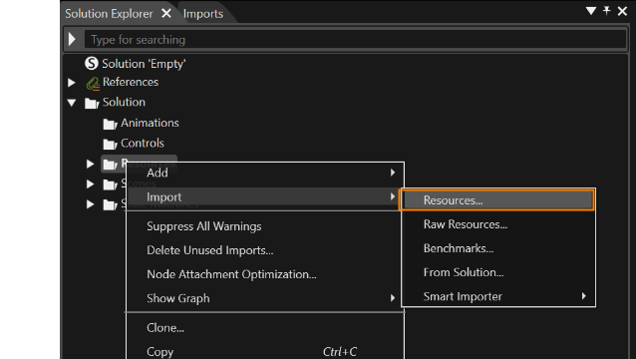
Task: Select the Animations folder icon
Action: [110, 124]
